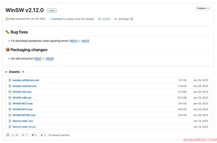Image resolution: width=217 pixels, height=143 pixels.
Task: Open pull request #854
Action: 74,41
